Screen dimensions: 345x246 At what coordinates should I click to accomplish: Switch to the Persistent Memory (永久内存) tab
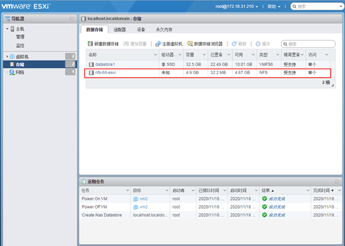tap(164, 29)
